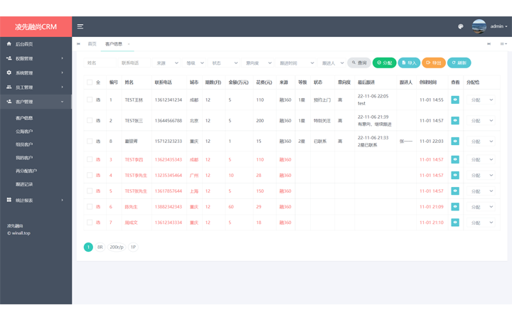This screenshot has width=512, height=320.
Task: Switch to the 首页 tab
Action: click(92, 44)
